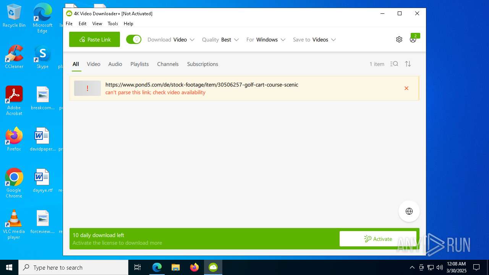Click the 10 daily download left text
This screenshot has height=275, width=489.
[x=99, y=235]
